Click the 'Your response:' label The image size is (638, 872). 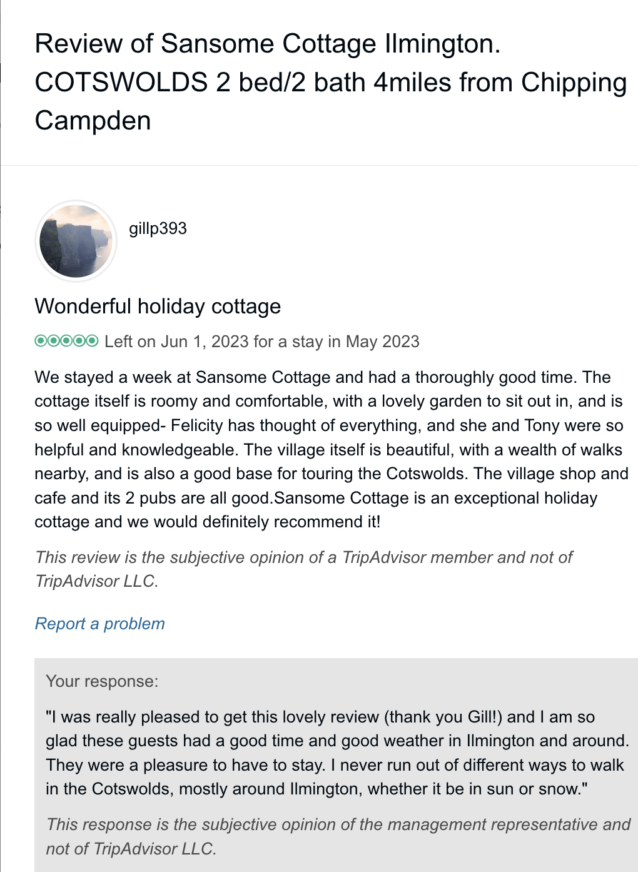[102, 681]
